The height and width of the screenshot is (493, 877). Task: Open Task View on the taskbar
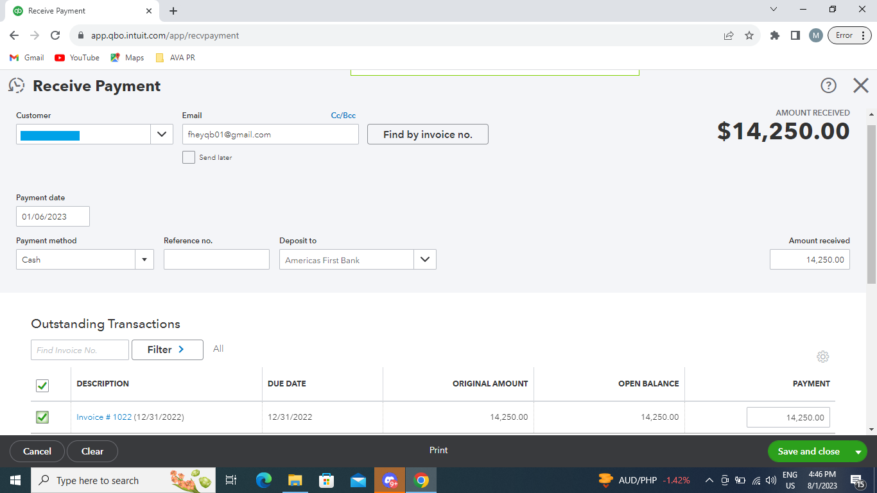(x=231, y=480)
